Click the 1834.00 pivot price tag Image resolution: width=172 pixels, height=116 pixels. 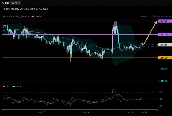click(164, 58)
